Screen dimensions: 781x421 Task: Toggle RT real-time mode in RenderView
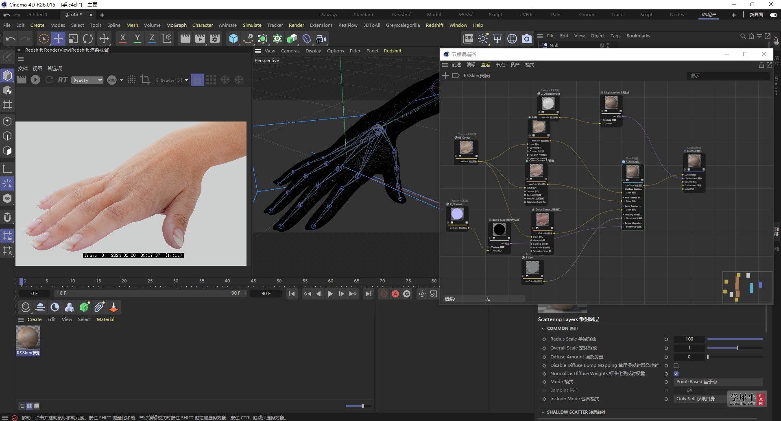pyautogui.click(x=63, y=80)
